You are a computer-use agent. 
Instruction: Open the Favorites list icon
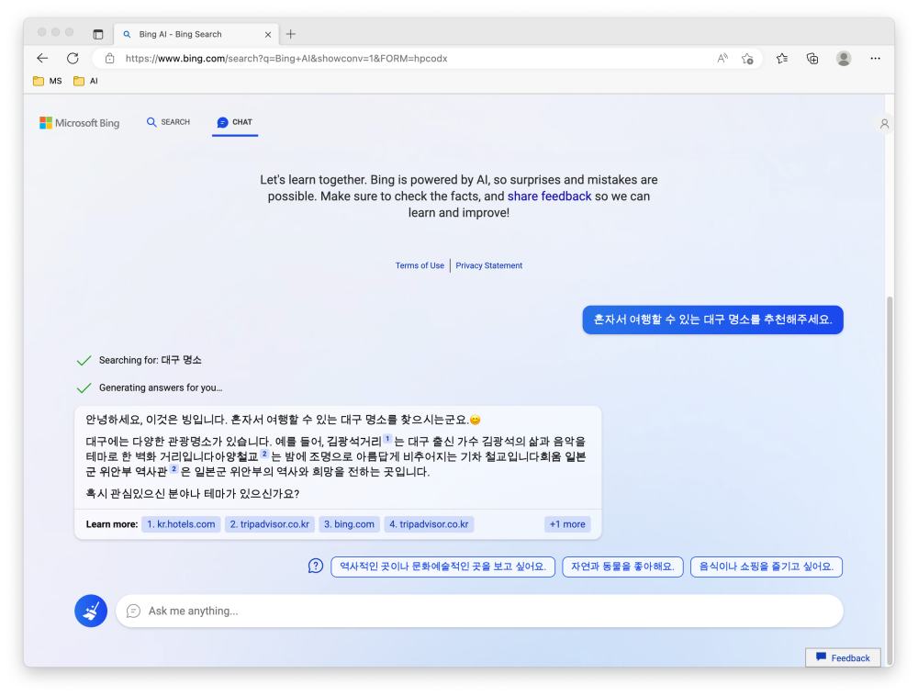781,58
